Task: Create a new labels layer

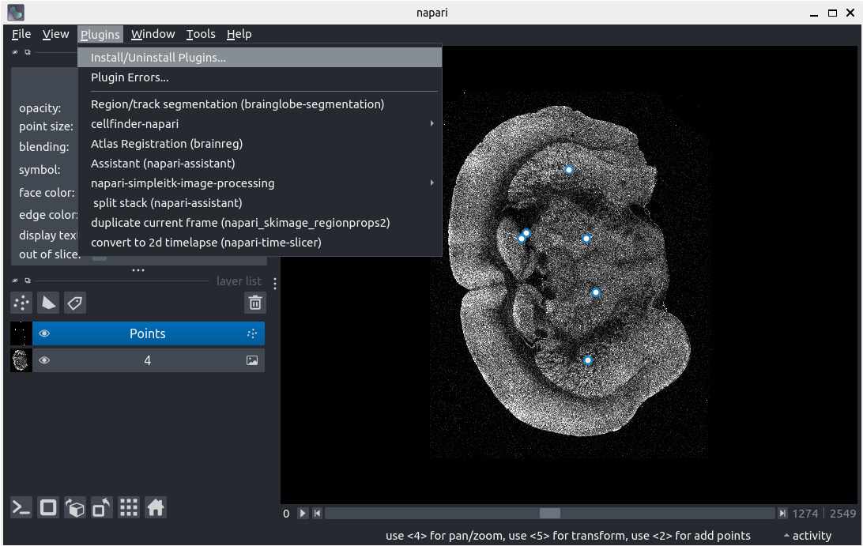Action: click(x=75, y=303)
